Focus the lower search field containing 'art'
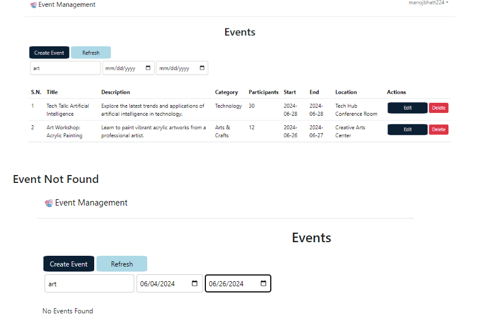 coord(89,283)
